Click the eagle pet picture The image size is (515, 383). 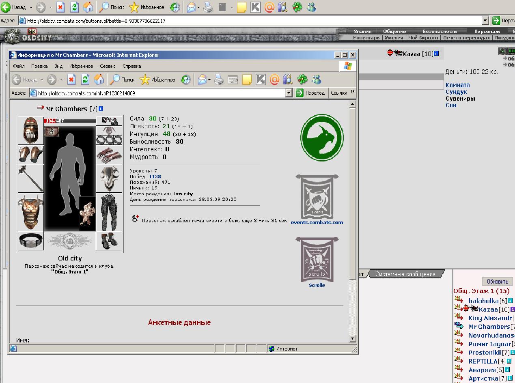click(x=87, y=214)
